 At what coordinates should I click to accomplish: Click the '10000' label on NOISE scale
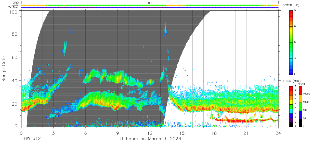[306, 94]
